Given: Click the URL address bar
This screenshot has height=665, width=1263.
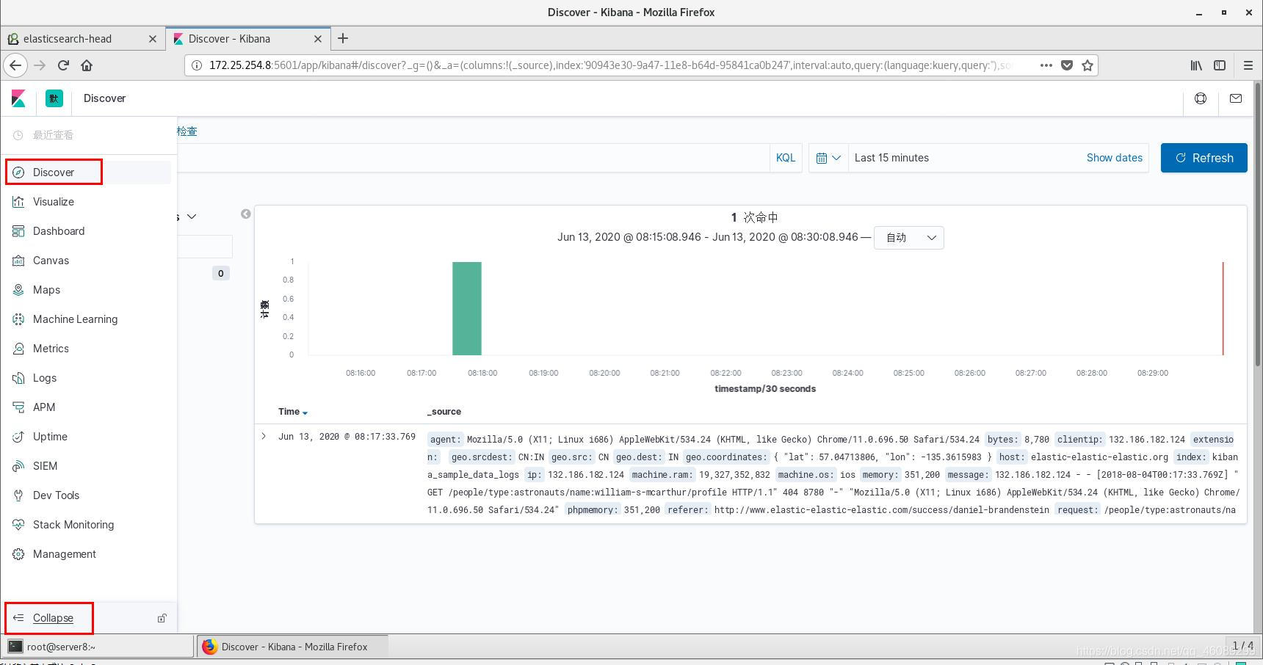Looking at the screenshot, I should pos(609,65).
